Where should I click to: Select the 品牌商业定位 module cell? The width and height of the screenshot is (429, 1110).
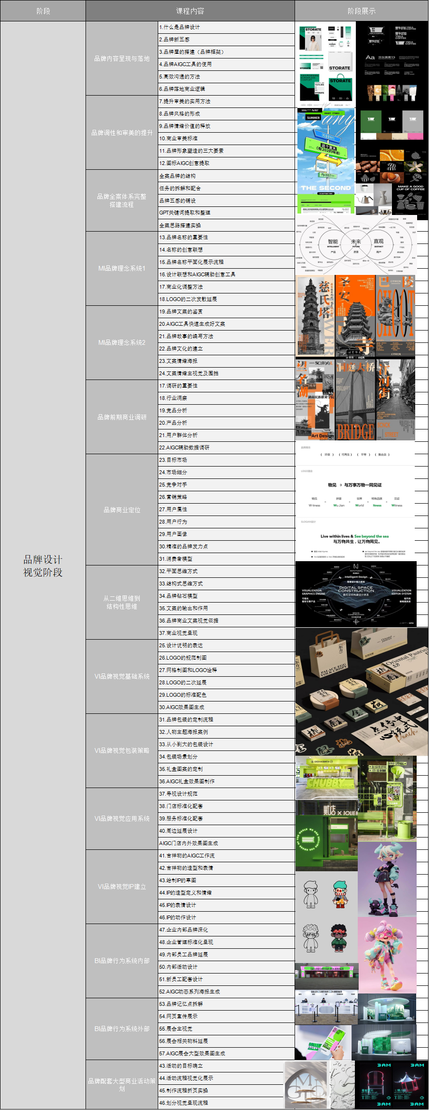122,510
